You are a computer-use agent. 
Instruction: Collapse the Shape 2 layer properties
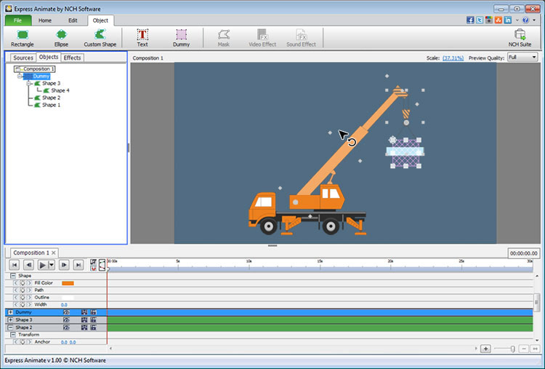coord(10,328)
